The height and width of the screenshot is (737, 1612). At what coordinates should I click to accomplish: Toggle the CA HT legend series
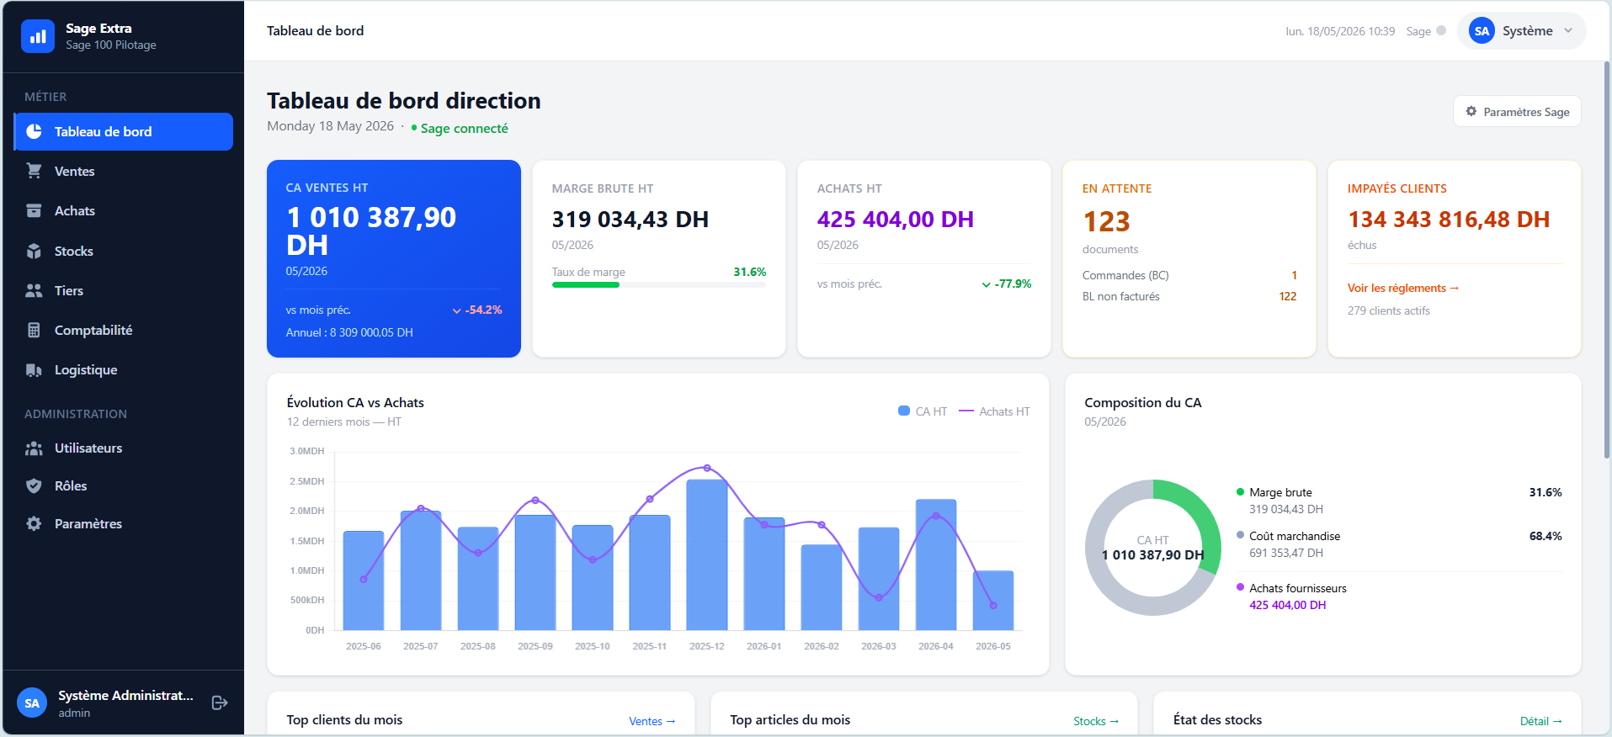coord(923,411)
